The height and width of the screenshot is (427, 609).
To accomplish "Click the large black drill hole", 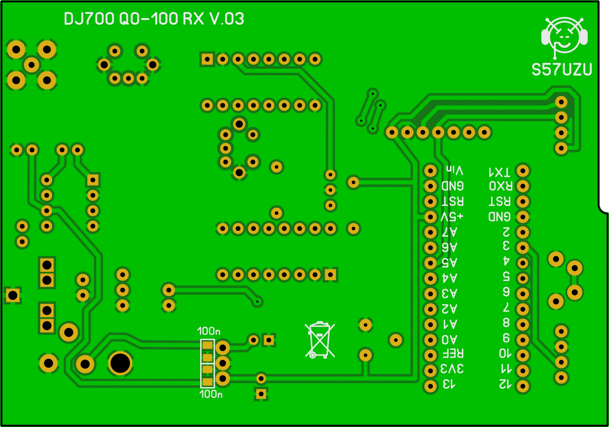I will point(120,363).
